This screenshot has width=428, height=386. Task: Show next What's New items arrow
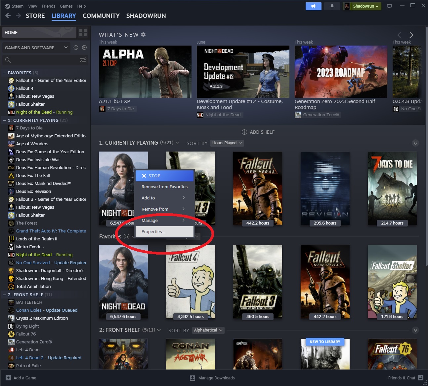[x=411, y=35]
